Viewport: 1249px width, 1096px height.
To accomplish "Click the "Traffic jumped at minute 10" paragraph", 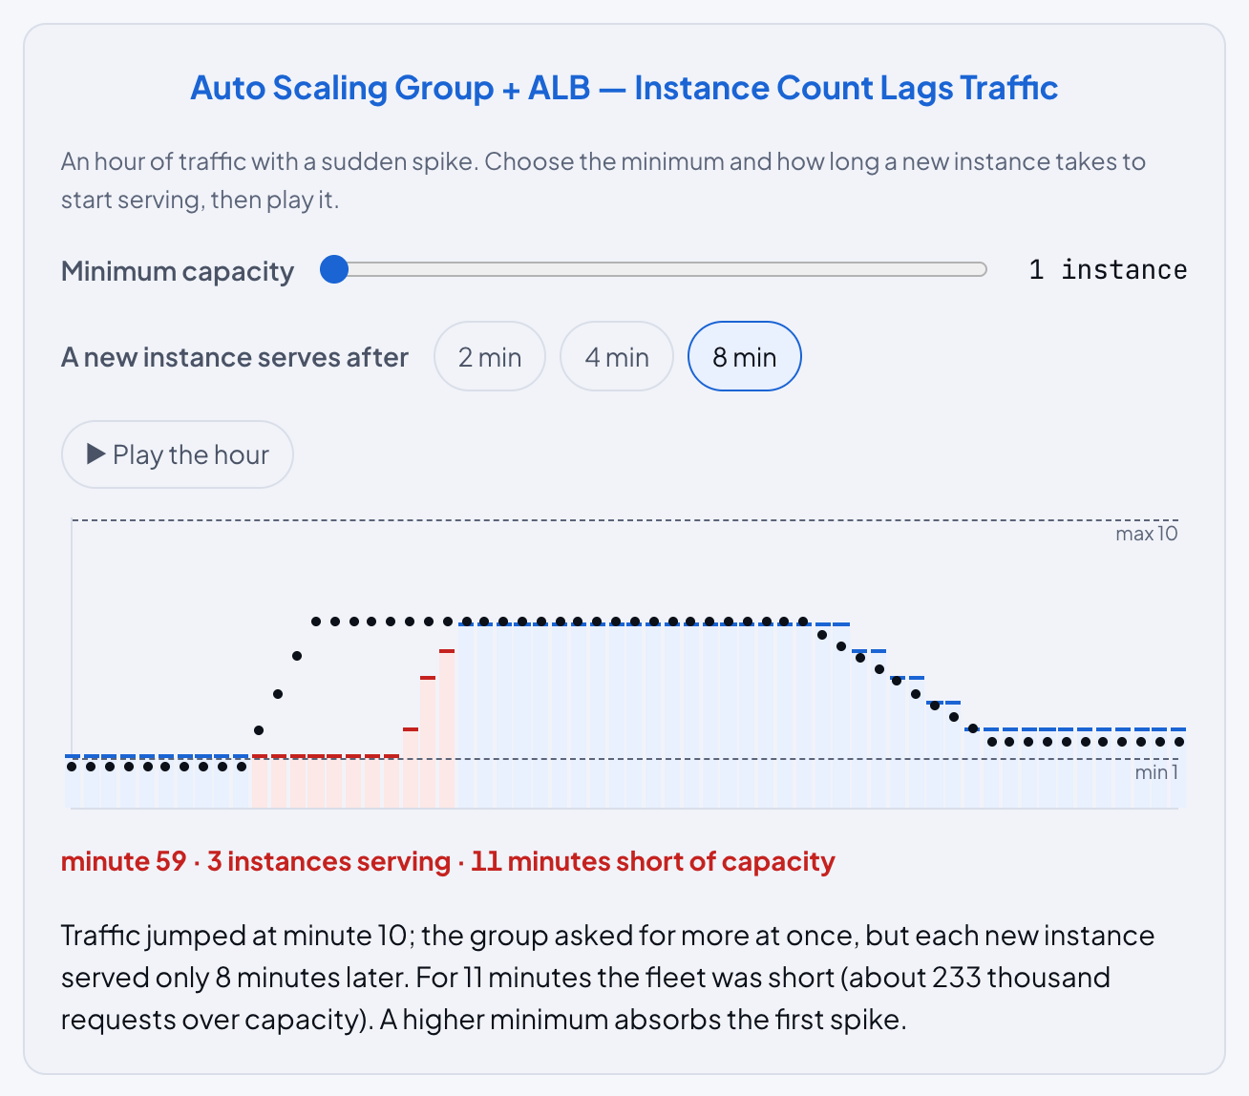I will click(608, 978).
